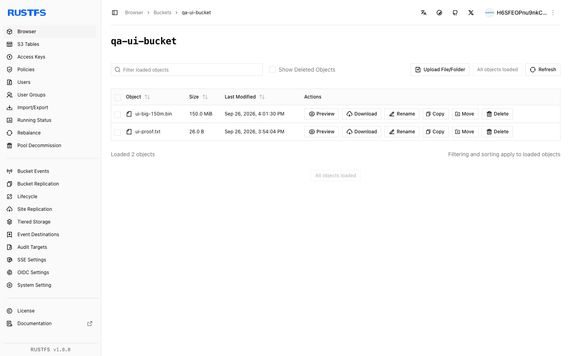
Task: Open the language translation icon
Action: point(424,13)
